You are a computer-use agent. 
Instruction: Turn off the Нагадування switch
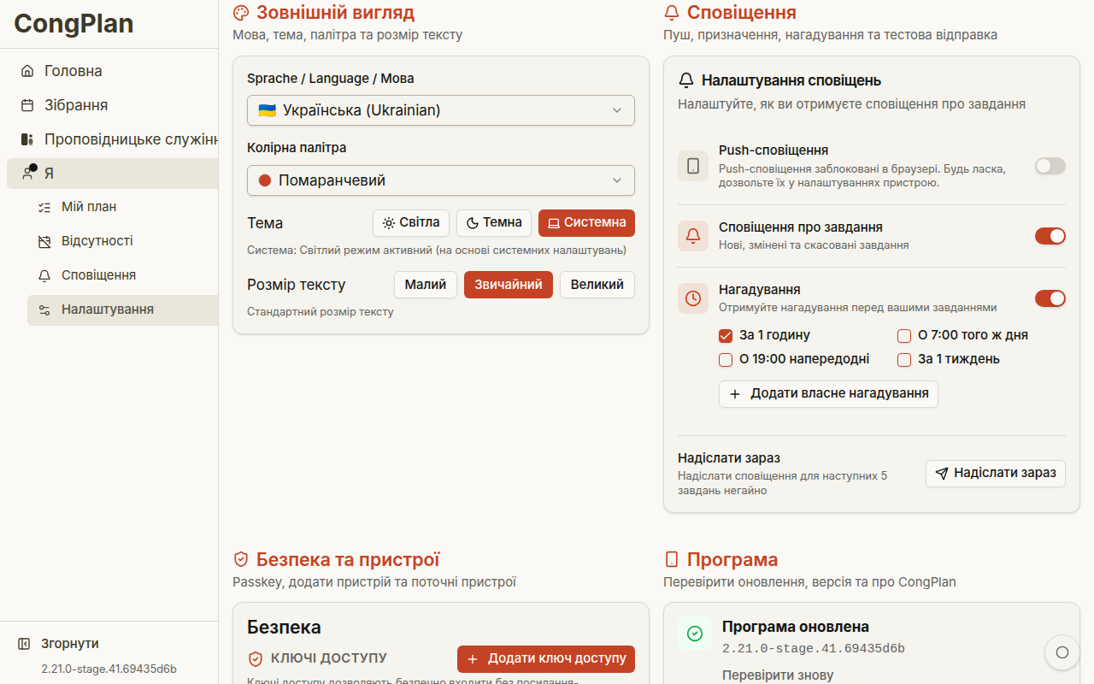pyautogui.click(x=1050, y=298)
